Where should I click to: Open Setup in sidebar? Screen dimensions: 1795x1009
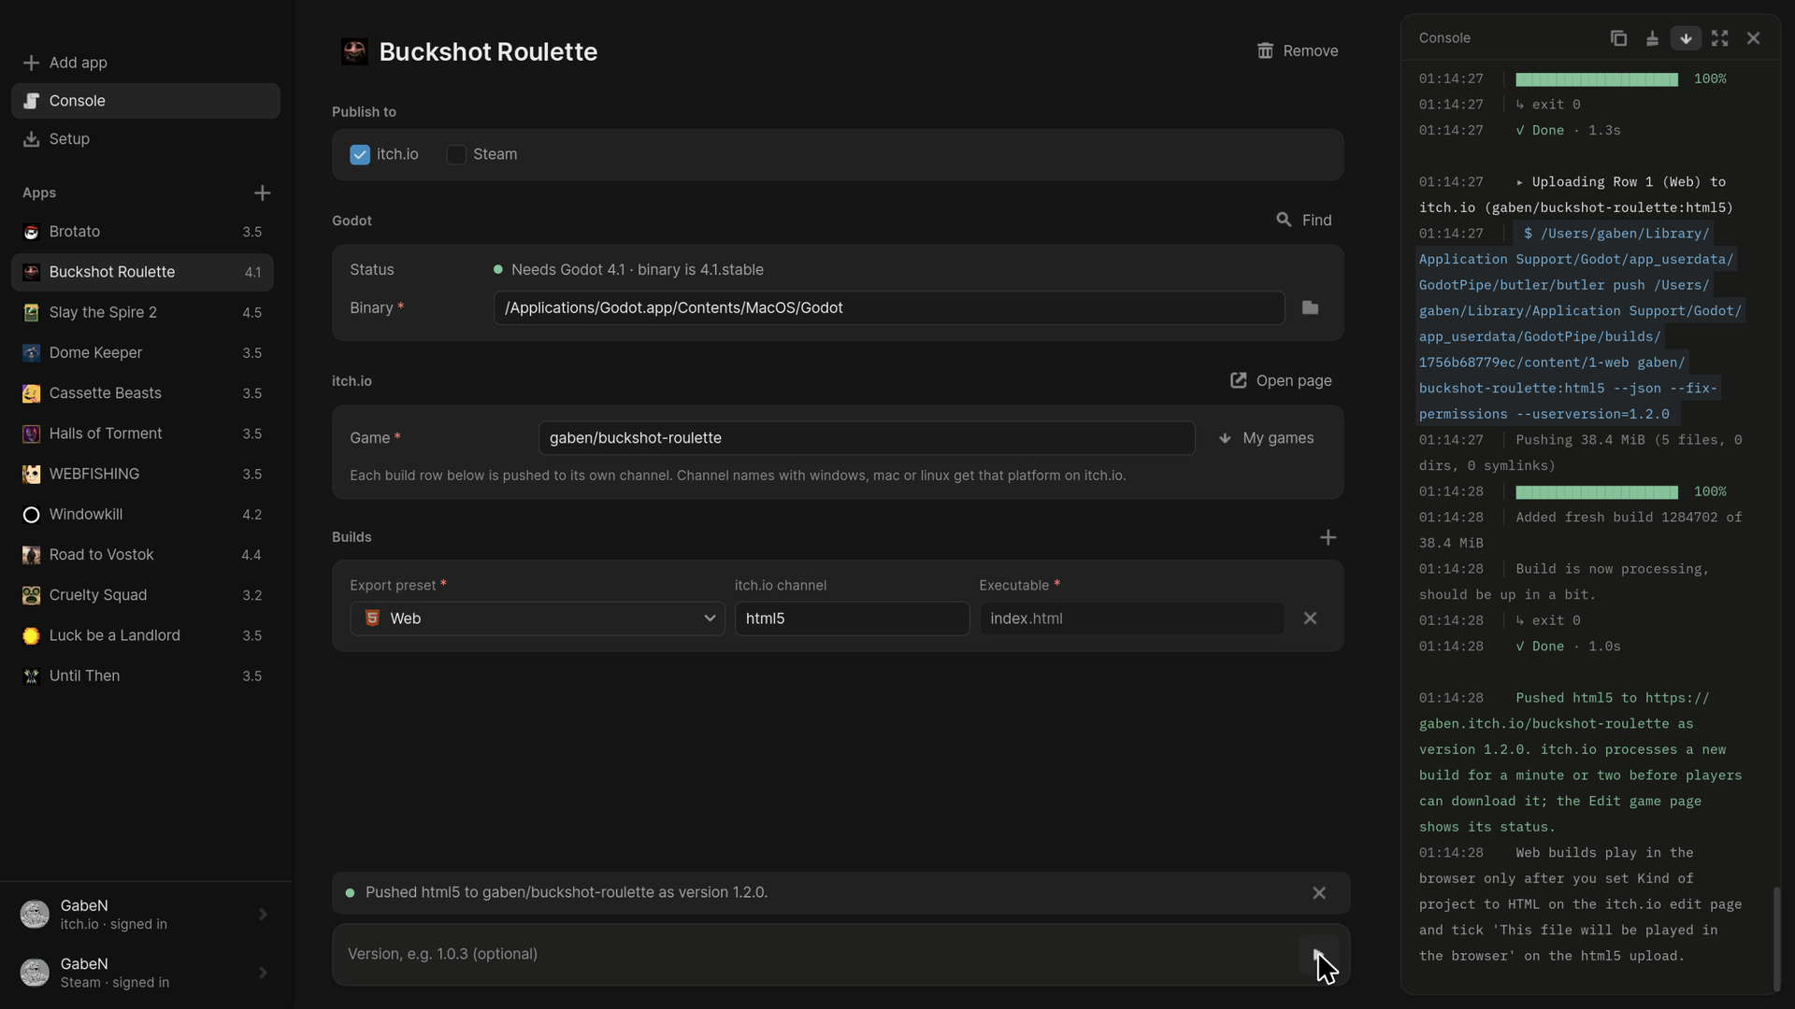146,139
